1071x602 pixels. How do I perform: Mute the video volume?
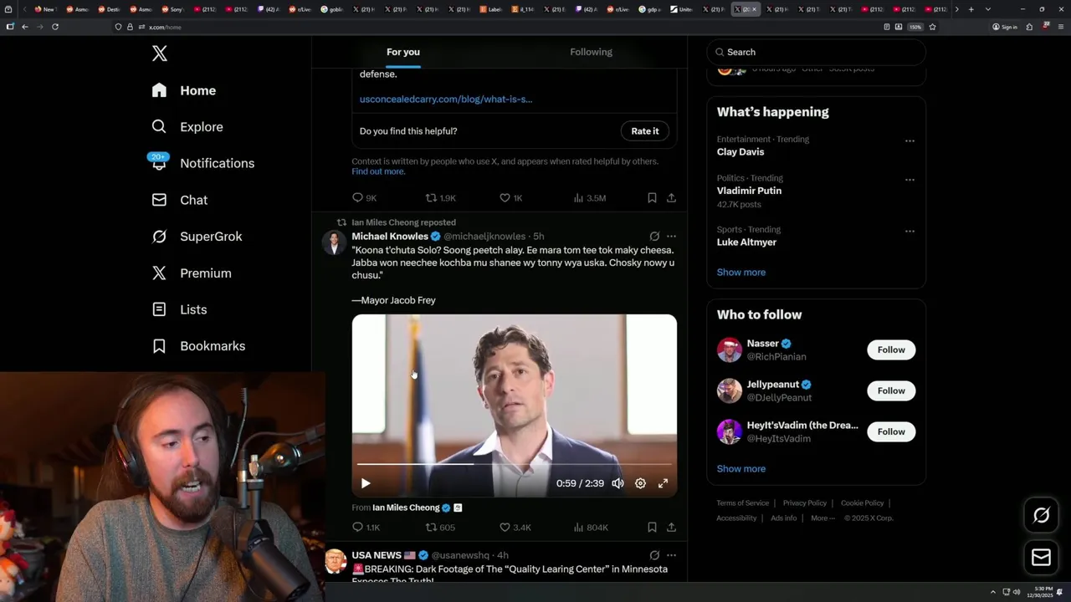(x=617, y=483)
